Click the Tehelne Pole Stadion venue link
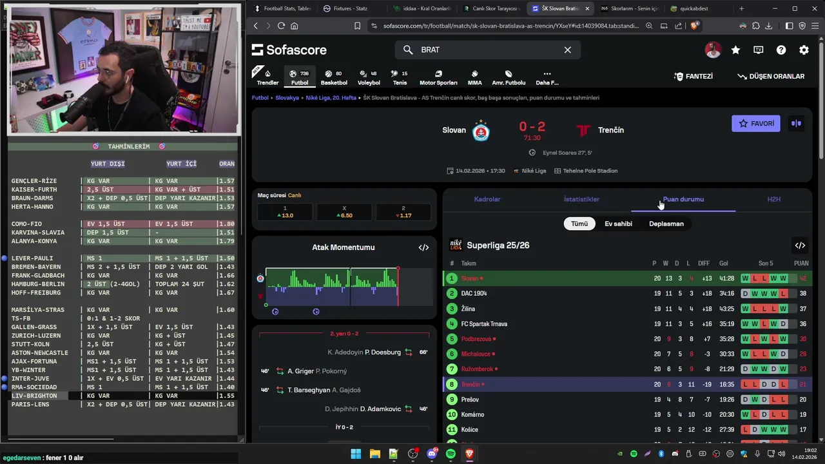Screen dimensions: 825x464 coord(586,171)
